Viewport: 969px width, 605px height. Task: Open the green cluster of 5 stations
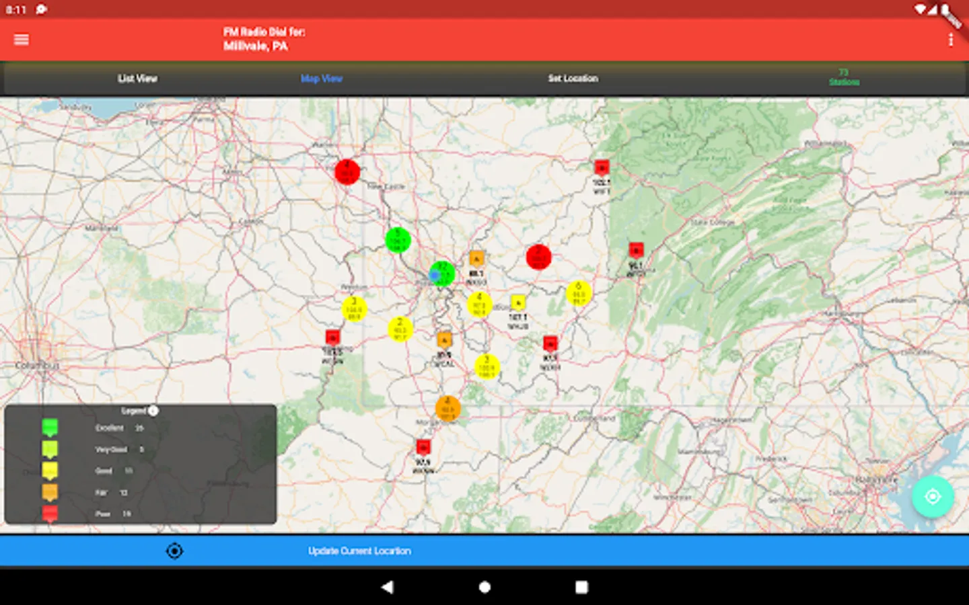click(398, 240)
